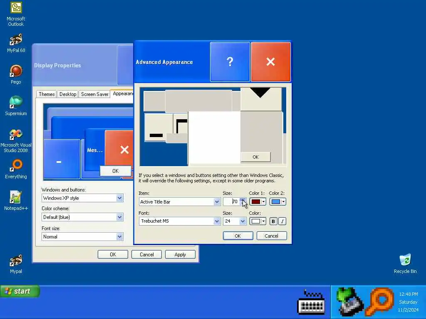
Task: Click the OK button in Display Properties preview
Action: click(x=116, y=171)
